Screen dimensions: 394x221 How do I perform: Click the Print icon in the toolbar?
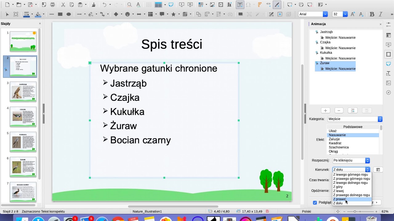pos(52,5)
